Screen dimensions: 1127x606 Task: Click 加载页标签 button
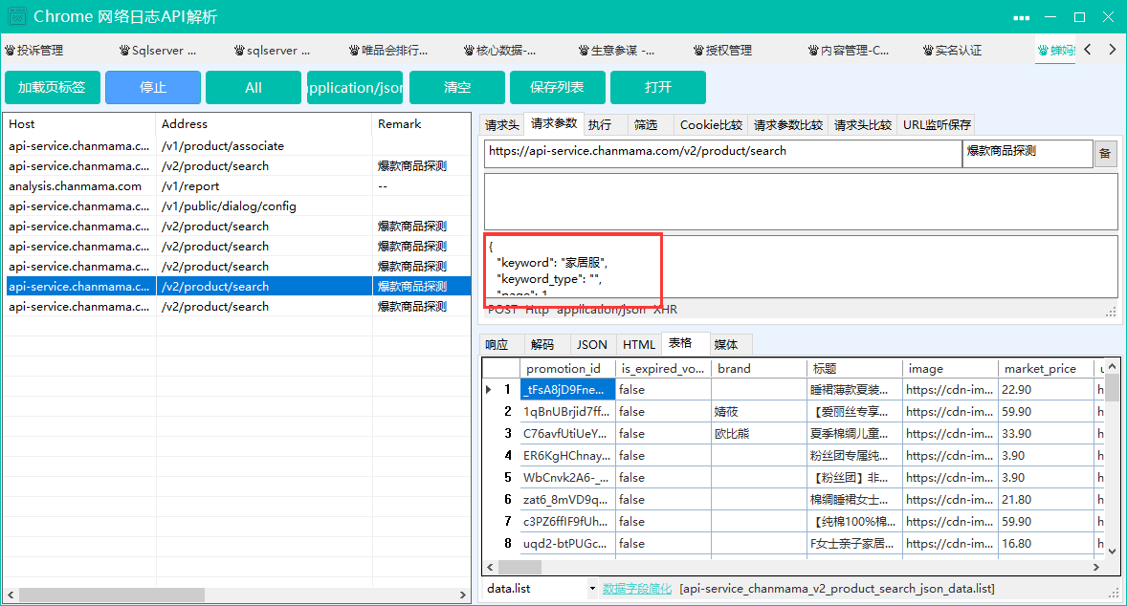click(52, 88)
